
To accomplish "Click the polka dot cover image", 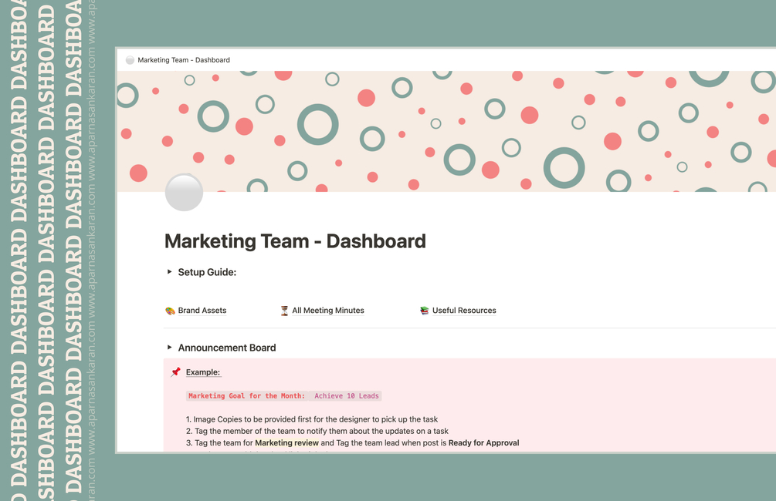I will pyautogui.click(x=446, y=131).
